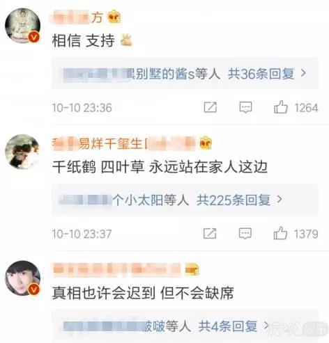
Task: Reply to the 千纸鹤 四叶草 comment
Action: tap(245, 233)
